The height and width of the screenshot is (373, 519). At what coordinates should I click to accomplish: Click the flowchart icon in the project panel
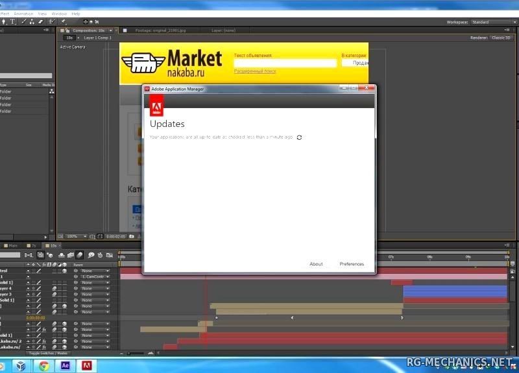click(52, 91)
